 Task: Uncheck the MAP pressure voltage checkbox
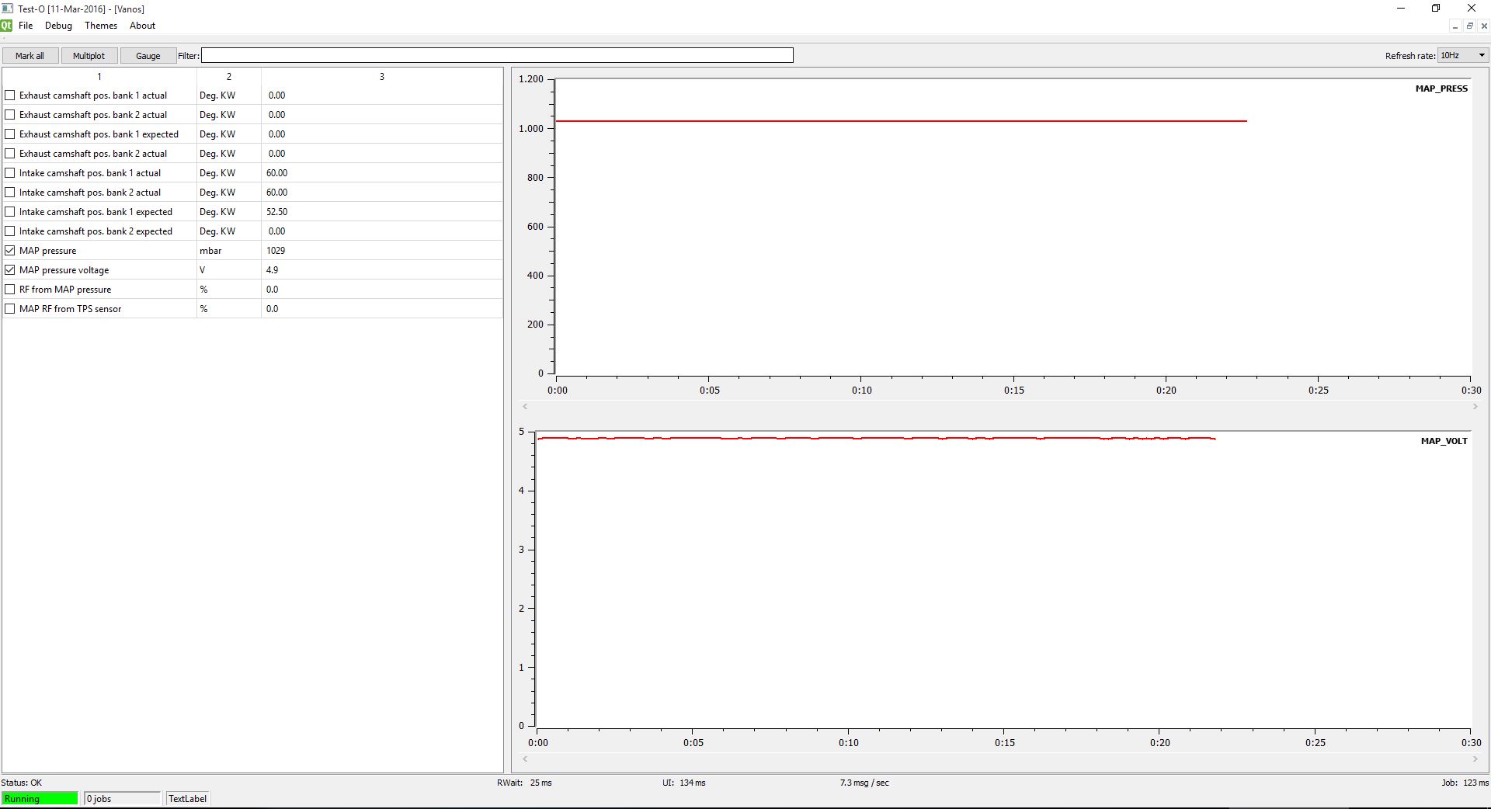10,270
